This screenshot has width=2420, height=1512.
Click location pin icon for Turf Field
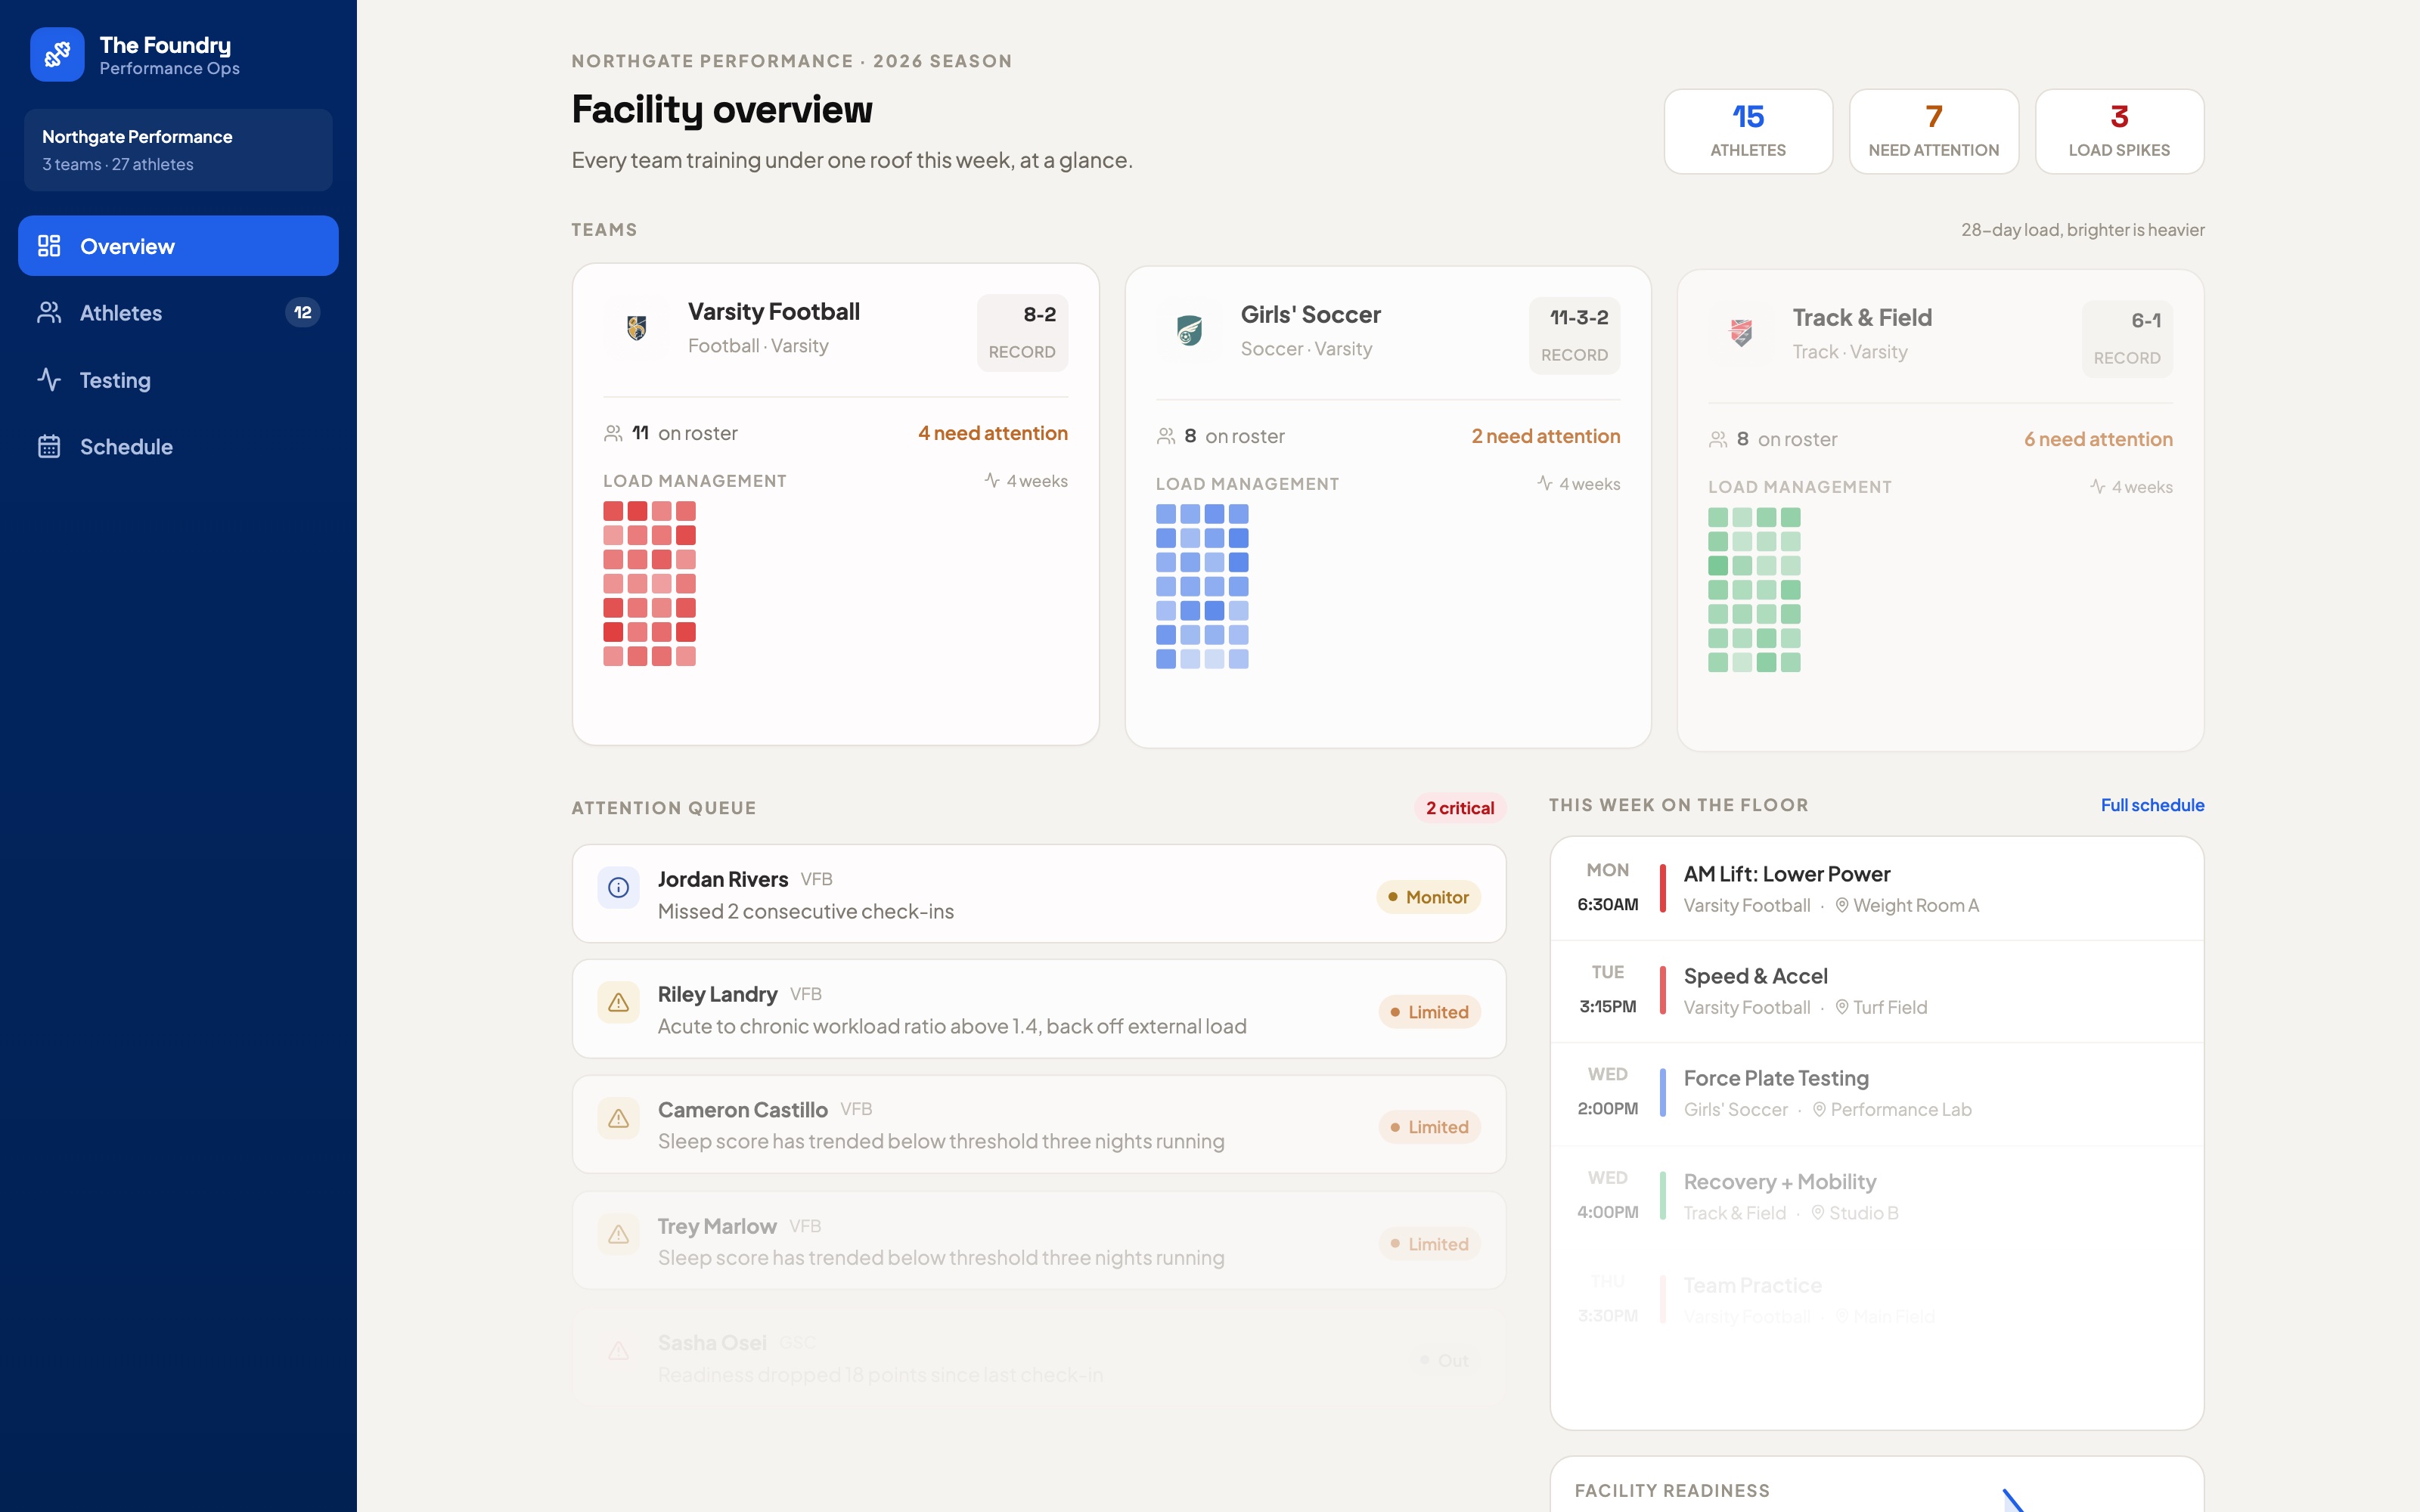[1842, 1007]
